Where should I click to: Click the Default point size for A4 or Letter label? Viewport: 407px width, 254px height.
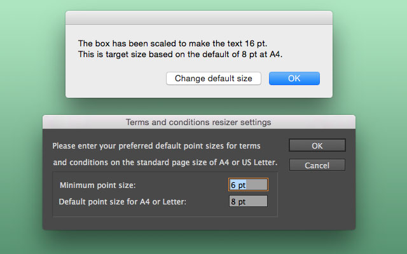coord(123,202)
